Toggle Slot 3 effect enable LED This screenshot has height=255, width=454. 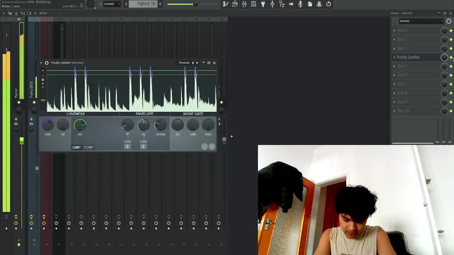coord(451,48)
